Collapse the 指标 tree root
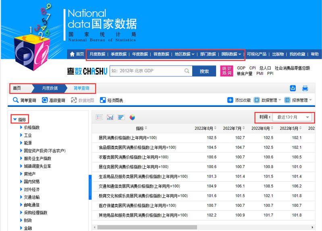This screenshot has width=322, height=231. (15, 119)
